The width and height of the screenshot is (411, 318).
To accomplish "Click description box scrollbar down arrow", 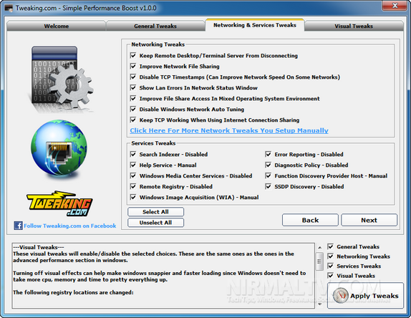I will tap(320, 304).
